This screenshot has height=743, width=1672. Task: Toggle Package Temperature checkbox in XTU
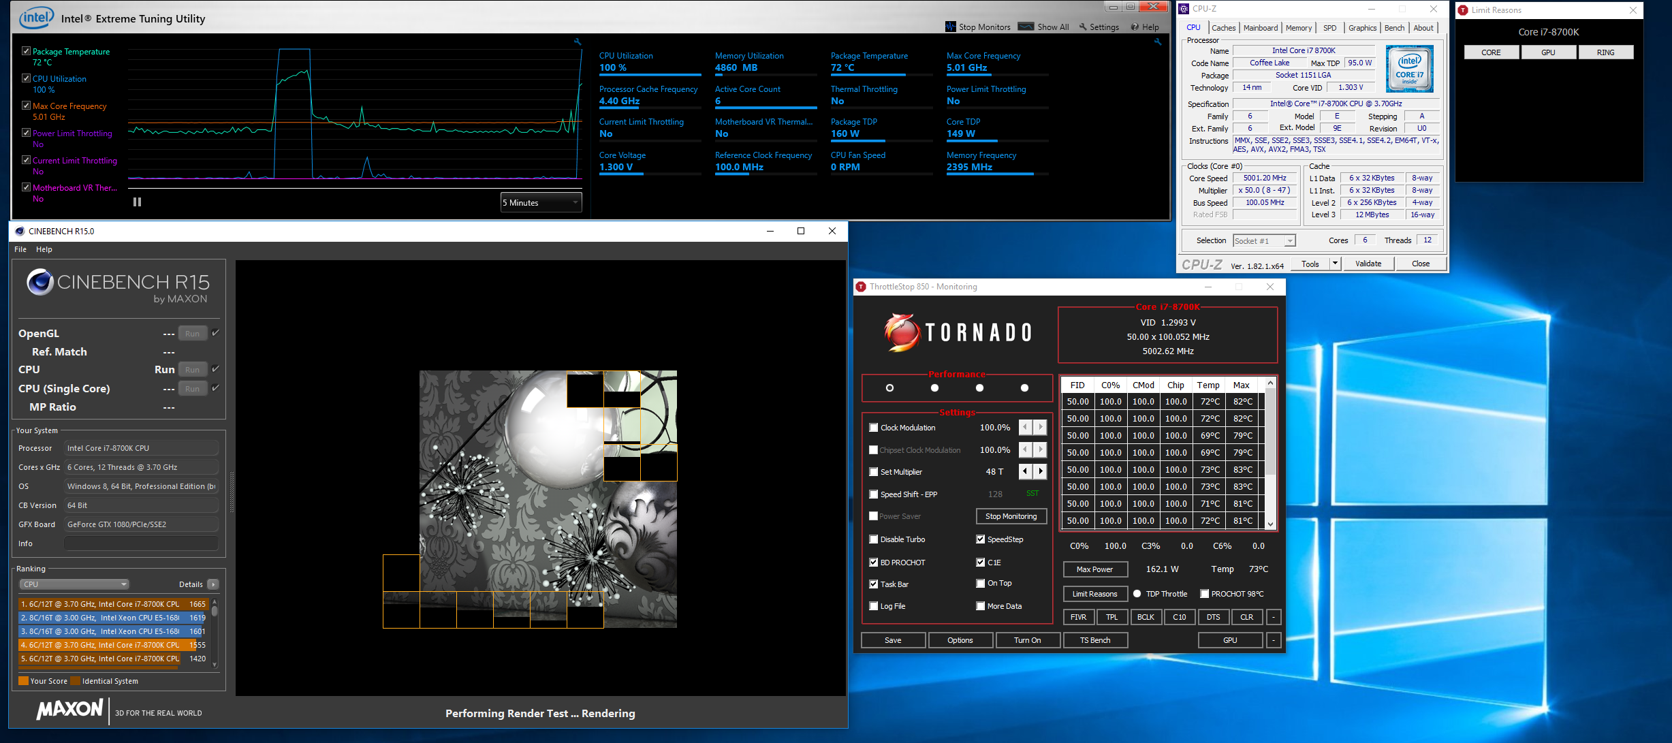pos(26,51)
